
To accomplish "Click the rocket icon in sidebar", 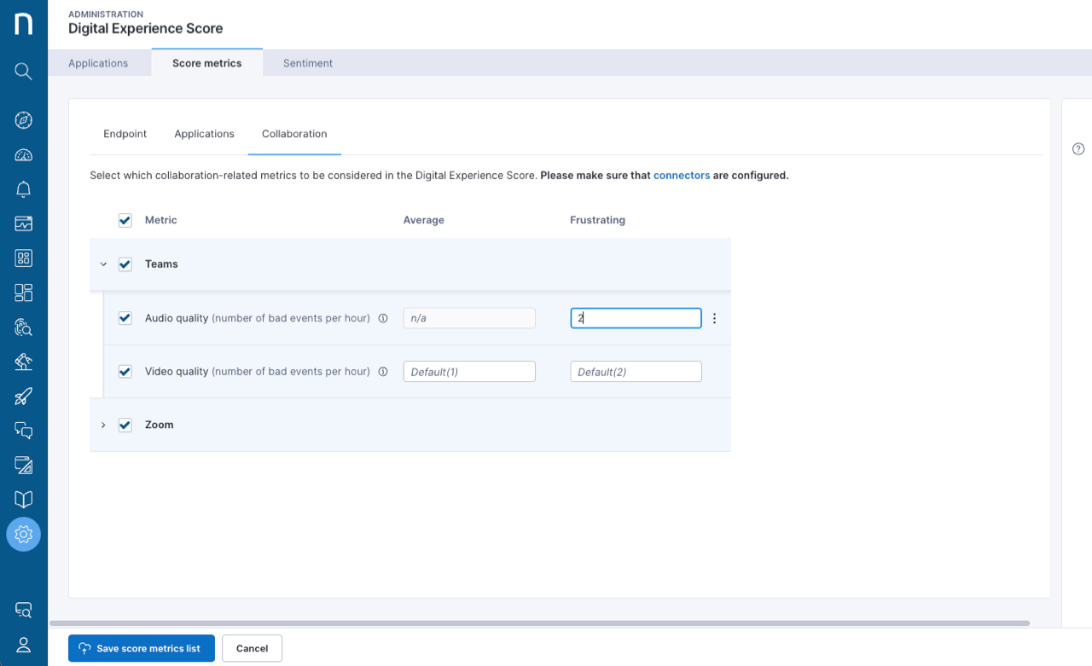I will [24, 397].
